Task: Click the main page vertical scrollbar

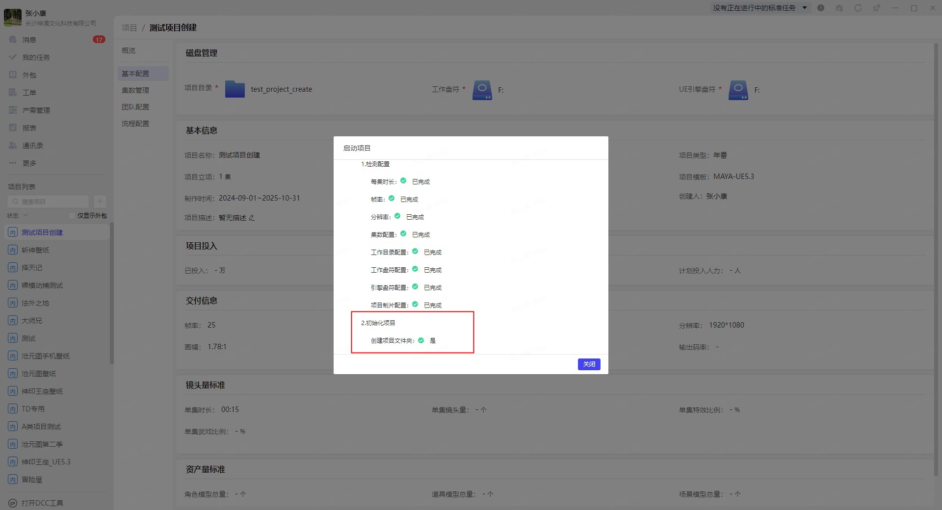Action: (936, 260)
